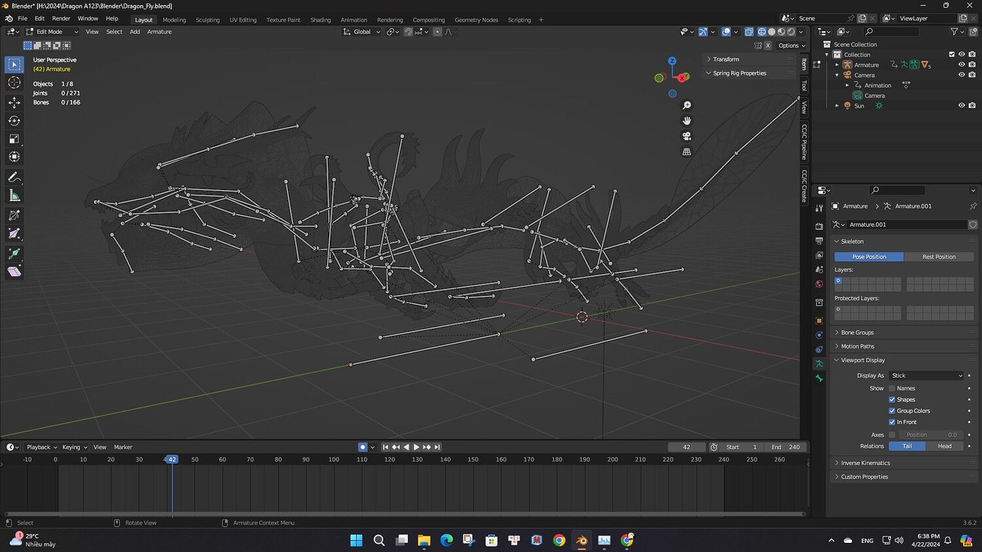
Task: Click the Rest Position button
Action: click(x=939, y=257)
